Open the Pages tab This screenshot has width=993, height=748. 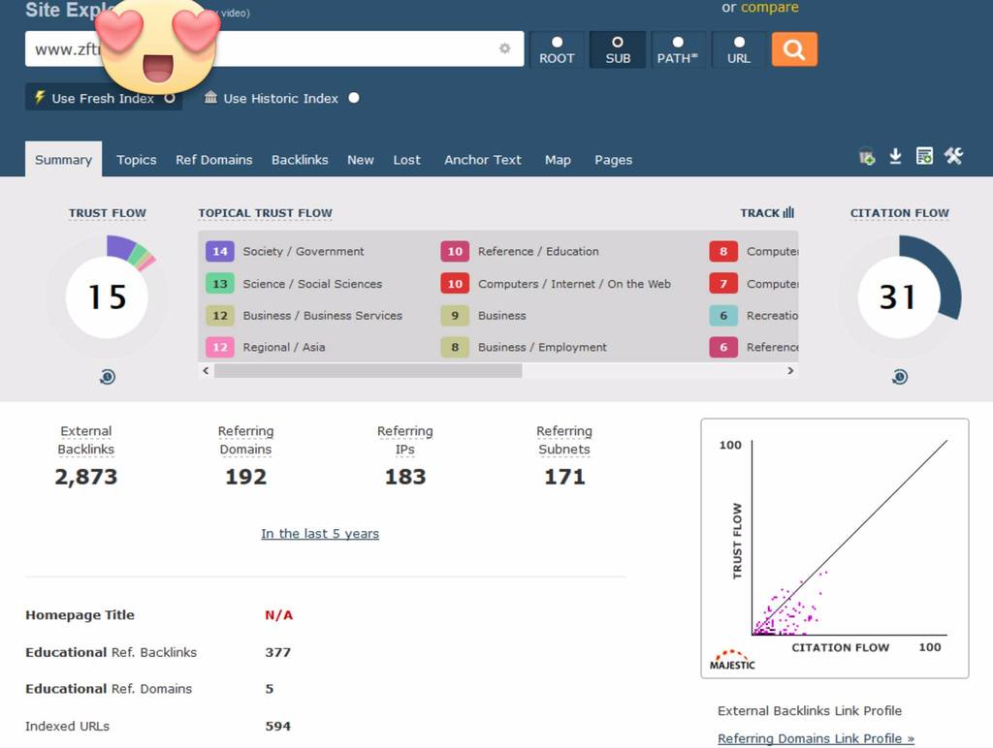click(613, 160)
